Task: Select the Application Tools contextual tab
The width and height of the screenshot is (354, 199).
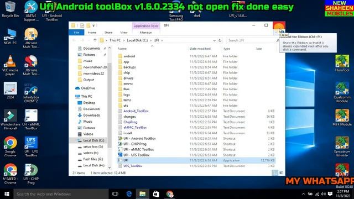Action: pos(146,26)
